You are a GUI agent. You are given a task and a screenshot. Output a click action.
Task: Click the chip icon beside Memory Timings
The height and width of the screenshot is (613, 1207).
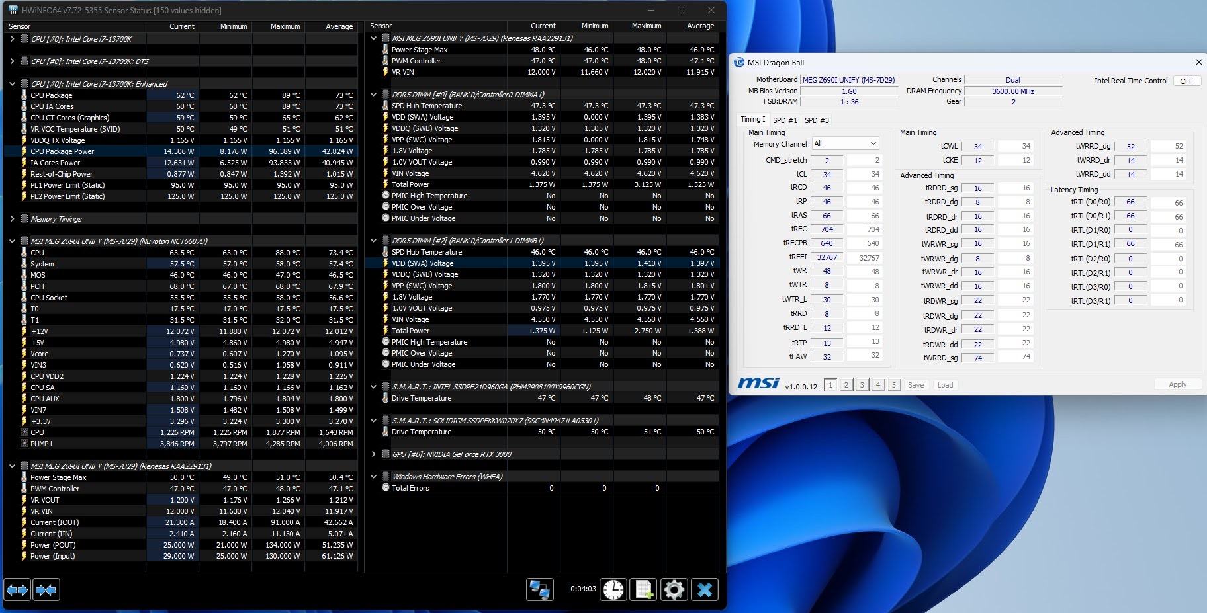pos(24,219)
